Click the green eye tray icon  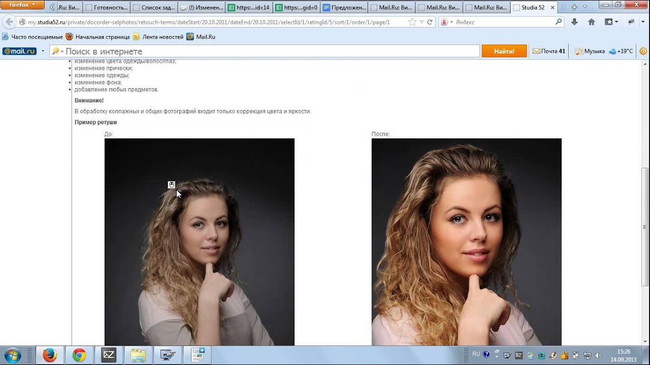[542, 355]
